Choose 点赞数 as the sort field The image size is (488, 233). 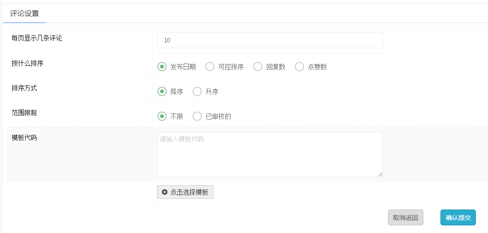(299, 67)
